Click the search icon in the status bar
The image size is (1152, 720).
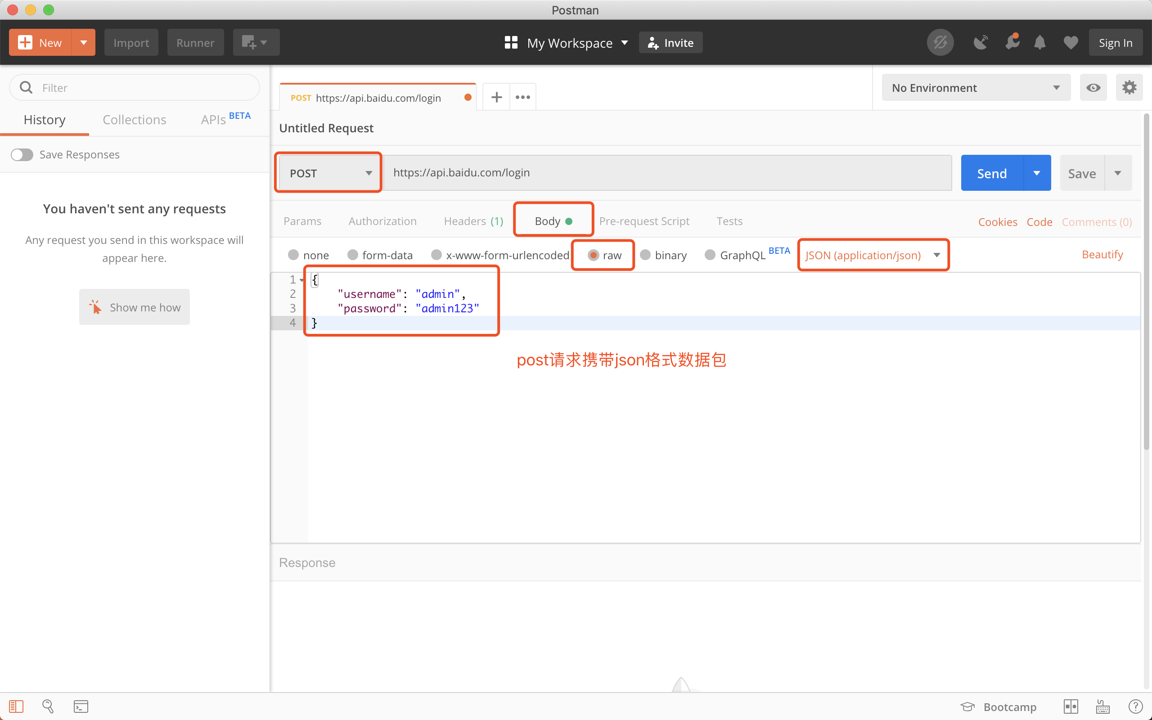[49, 706]
